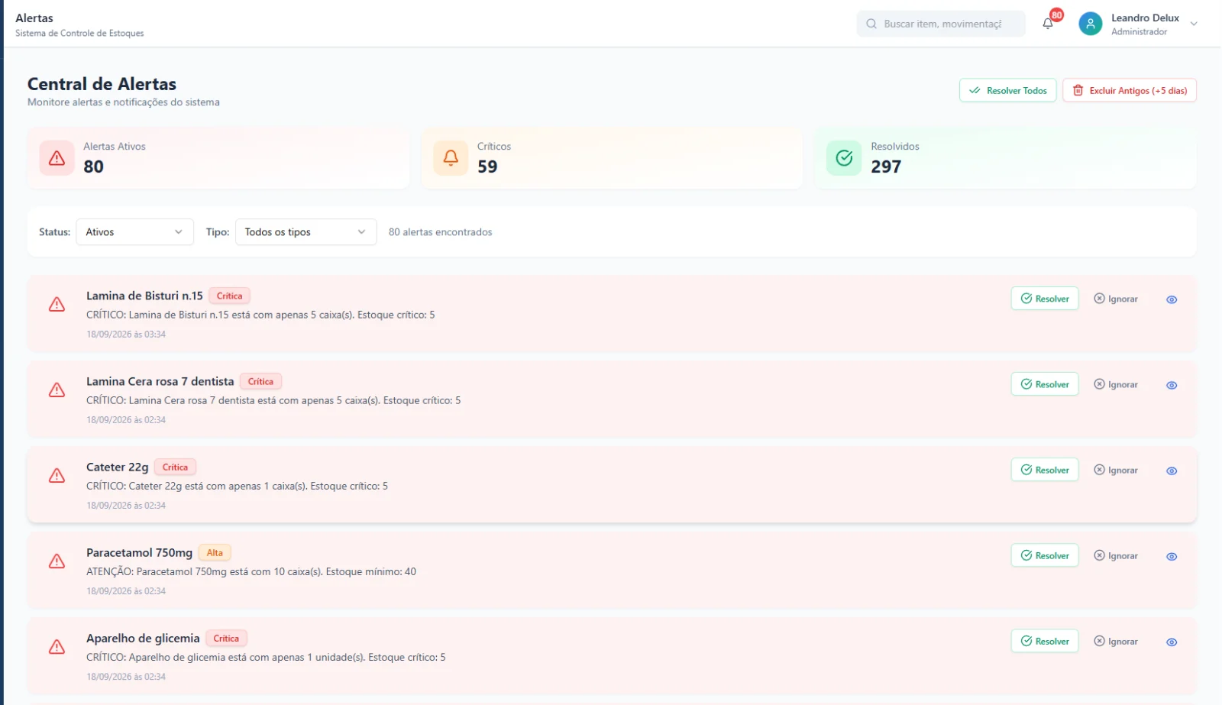Click the Crítica badge on Lamina Cera rosa 7 dentista
The height and width of the screenshot is (705, 1222).
tap(260, 382)
